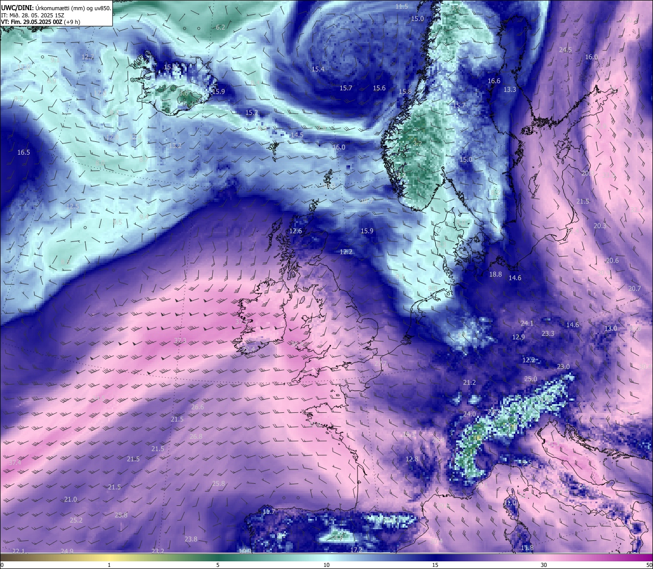Click the 26.6 value label
653x569 pixels.
(197, 407)
